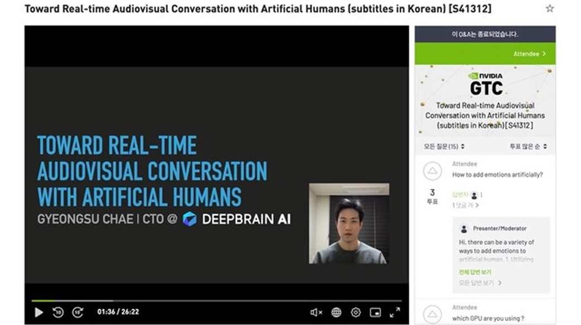Enter fullscreen video mode
581x325 pixels.
[x=395, y=312]
